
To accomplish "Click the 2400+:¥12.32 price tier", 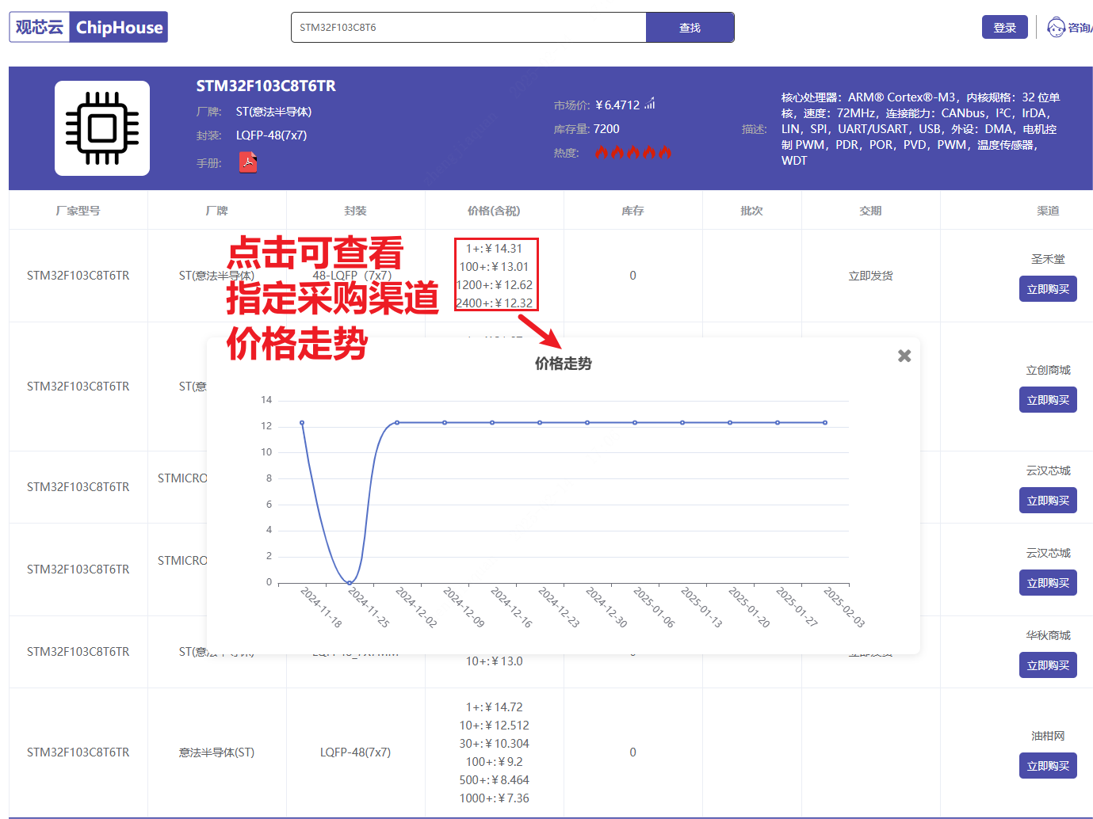I will click(494, 303).
